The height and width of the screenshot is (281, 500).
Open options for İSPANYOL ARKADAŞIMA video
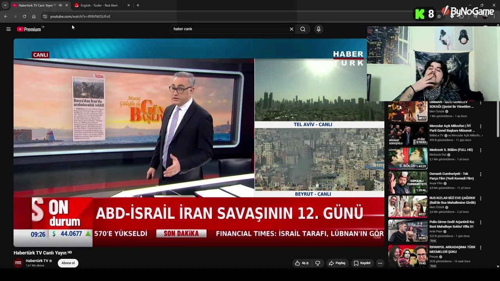coord(480,247)
